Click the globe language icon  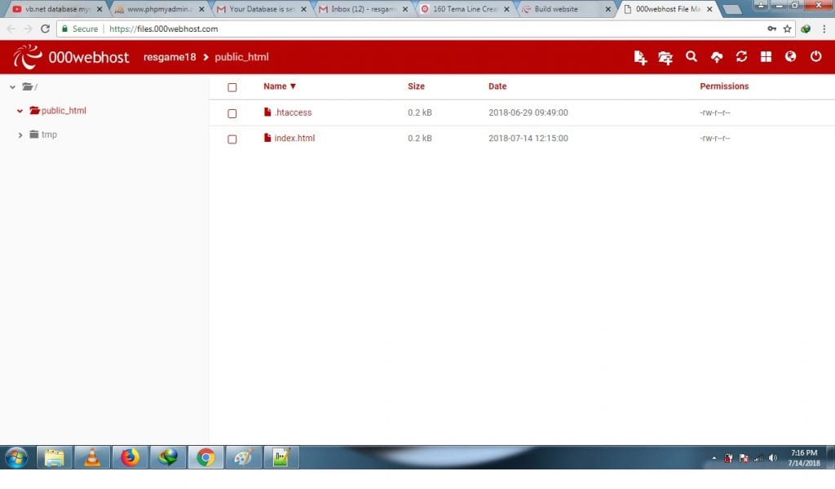click(790, 56)
